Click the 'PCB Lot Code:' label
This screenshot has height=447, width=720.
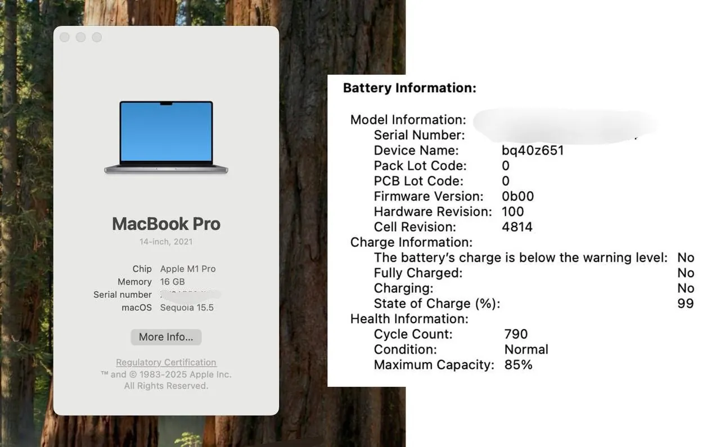point(418,181)
